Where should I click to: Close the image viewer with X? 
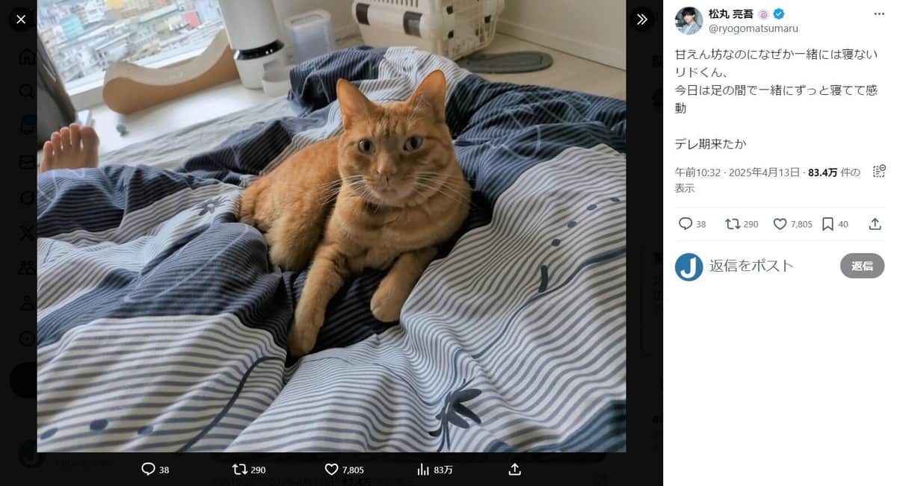(x=21, y=19)
